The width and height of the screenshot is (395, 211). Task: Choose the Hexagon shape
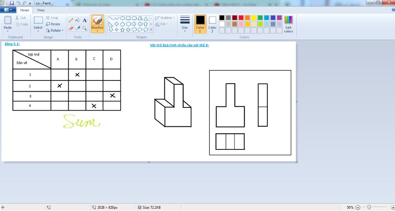pyautogui.click(x=128, y=24)
